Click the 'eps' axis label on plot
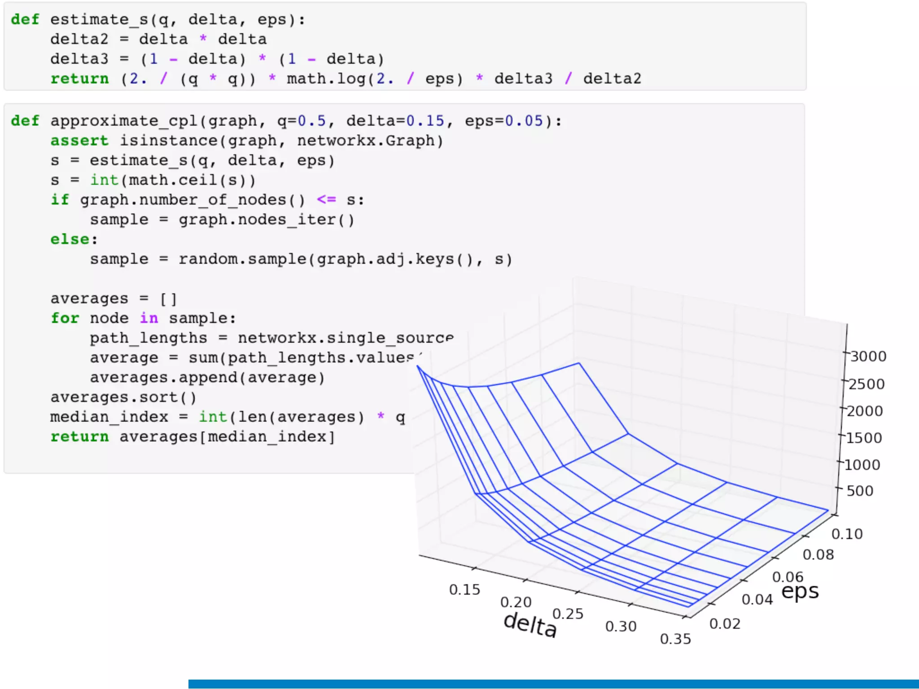The image size is (919, 689). pos(800,591)
